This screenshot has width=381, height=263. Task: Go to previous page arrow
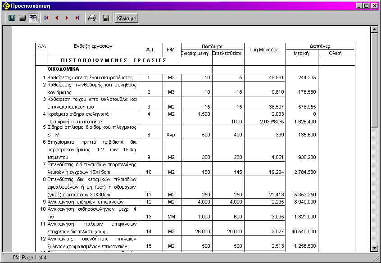(57, 18)
